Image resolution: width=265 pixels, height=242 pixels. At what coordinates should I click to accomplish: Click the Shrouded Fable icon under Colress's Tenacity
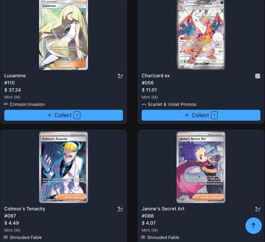pos(6,237)
